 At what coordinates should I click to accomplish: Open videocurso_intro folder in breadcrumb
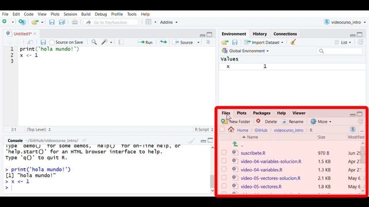coord(288,131)
